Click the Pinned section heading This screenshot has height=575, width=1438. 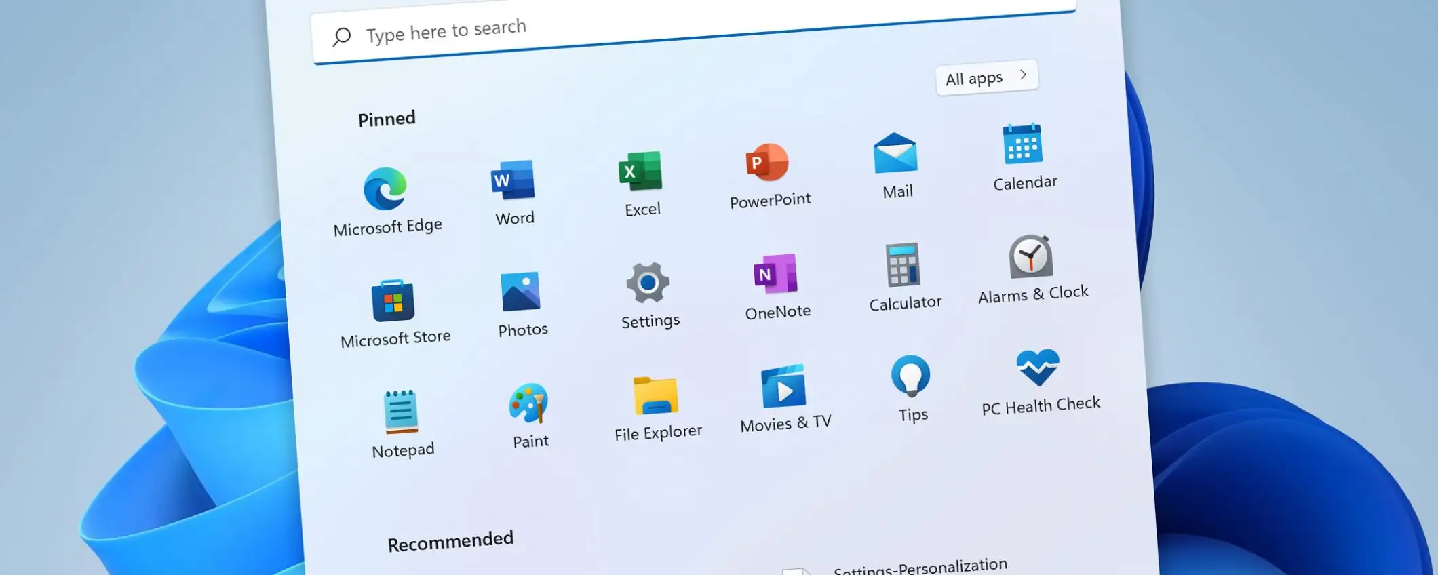pos(387,119)
